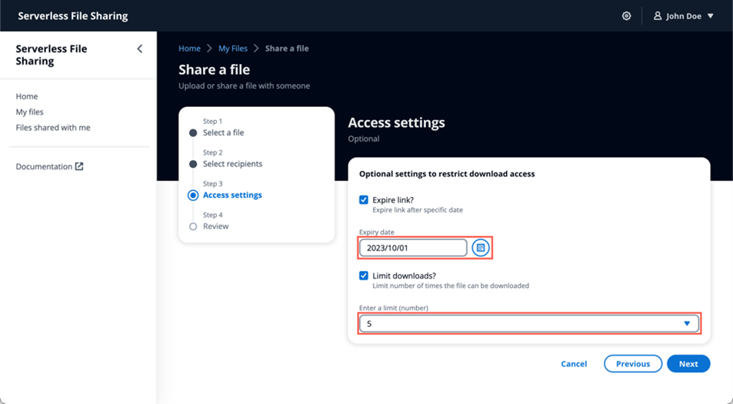
Task: Select Step 4 Review
Action: pos(215,226)
